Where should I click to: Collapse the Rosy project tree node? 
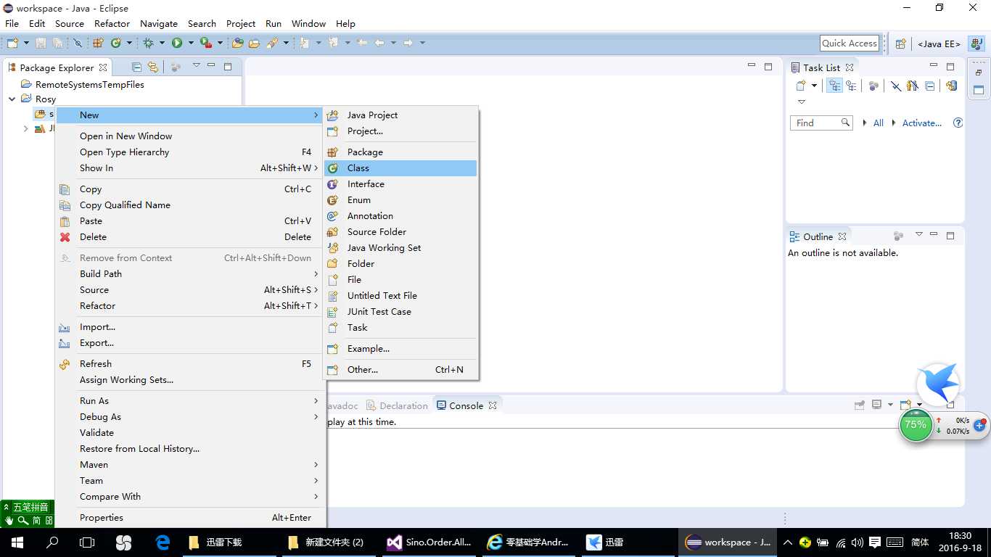point(12,99)
